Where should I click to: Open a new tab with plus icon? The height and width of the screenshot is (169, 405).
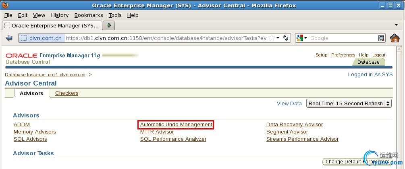click(x=108, y=25)
